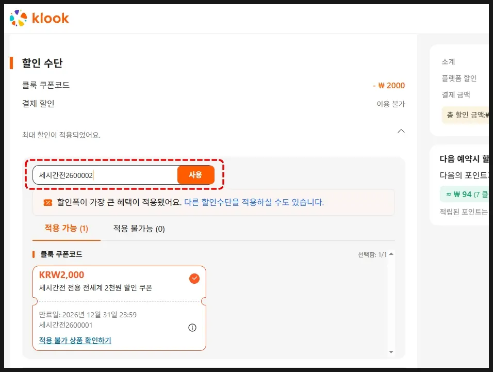Open the coupon info icon

click(x=192, y=328)
